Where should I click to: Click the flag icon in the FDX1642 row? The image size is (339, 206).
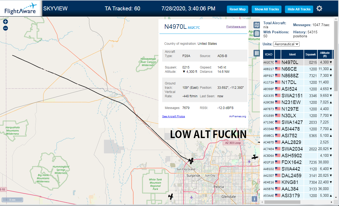[x=278, y=162]
